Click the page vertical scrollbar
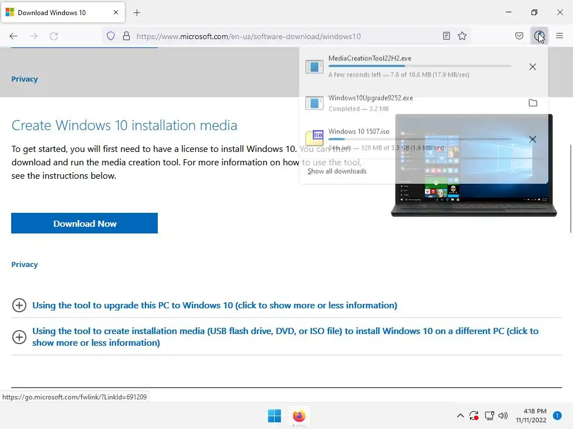 570,188
